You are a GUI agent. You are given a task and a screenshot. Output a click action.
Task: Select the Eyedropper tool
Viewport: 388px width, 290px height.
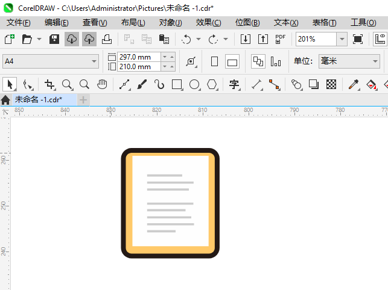(x=354, y=84)
